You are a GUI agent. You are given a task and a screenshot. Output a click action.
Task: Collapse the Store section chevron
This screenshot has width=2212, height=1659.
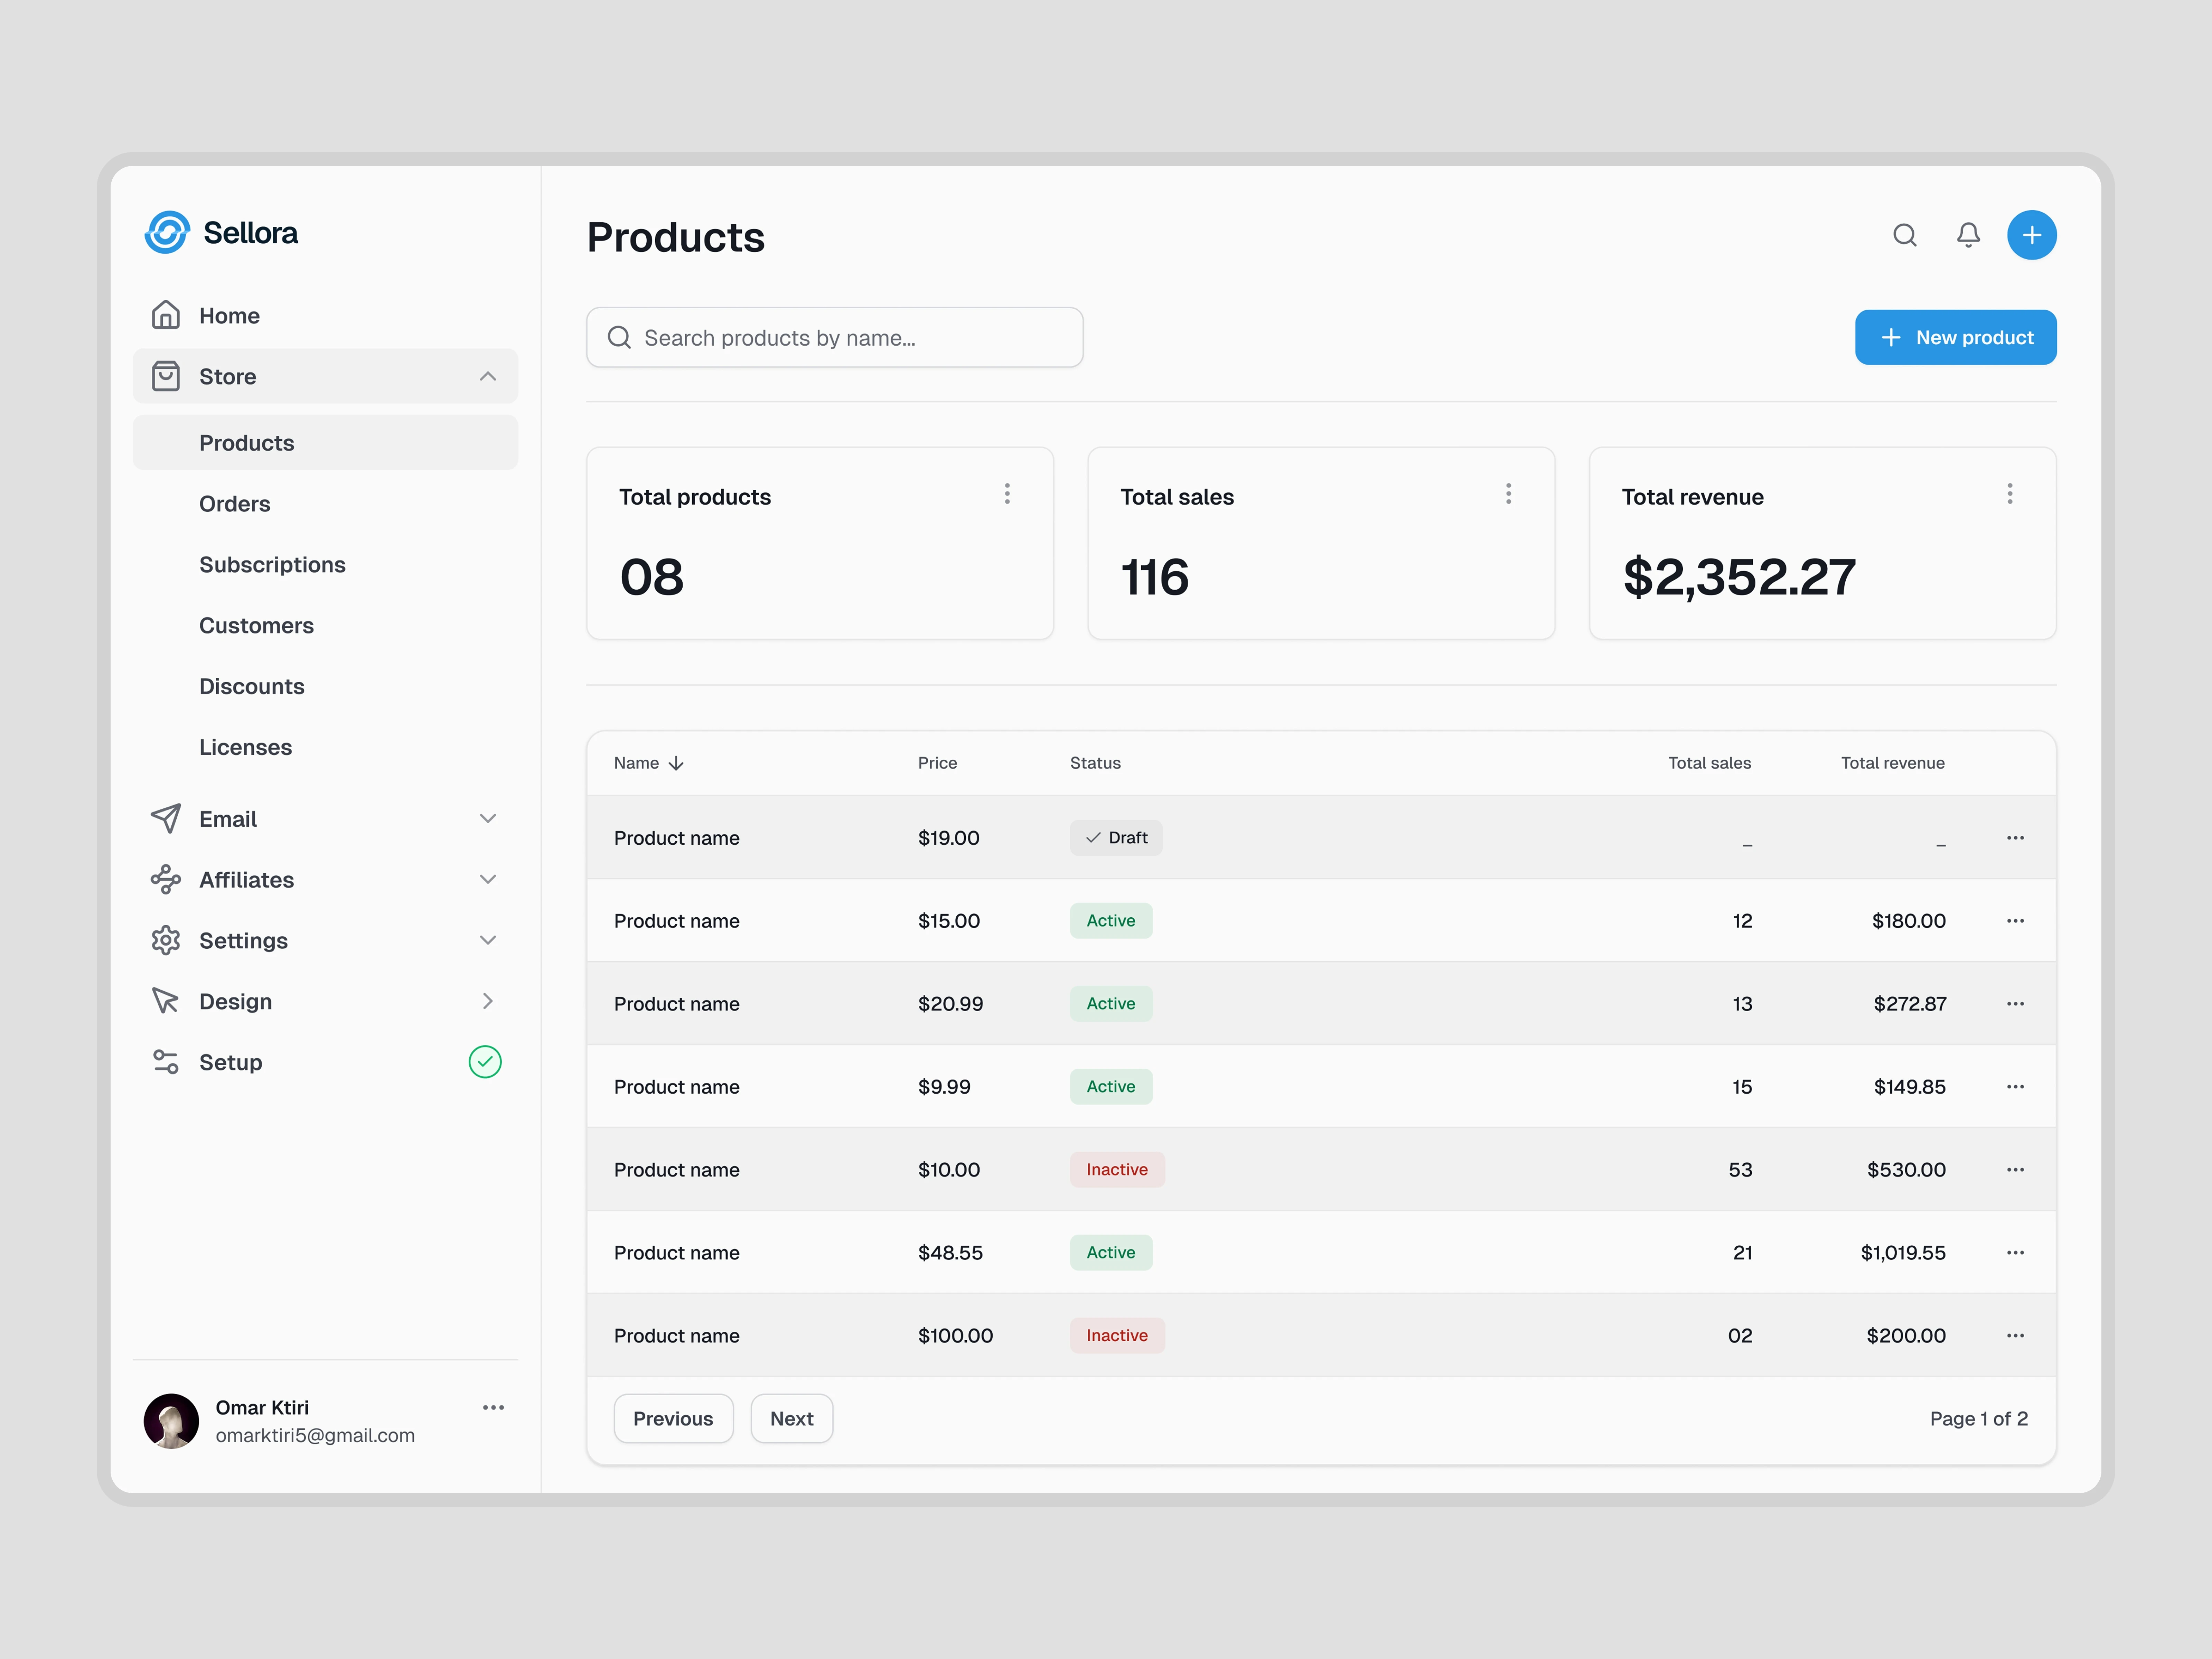[488, 376]
